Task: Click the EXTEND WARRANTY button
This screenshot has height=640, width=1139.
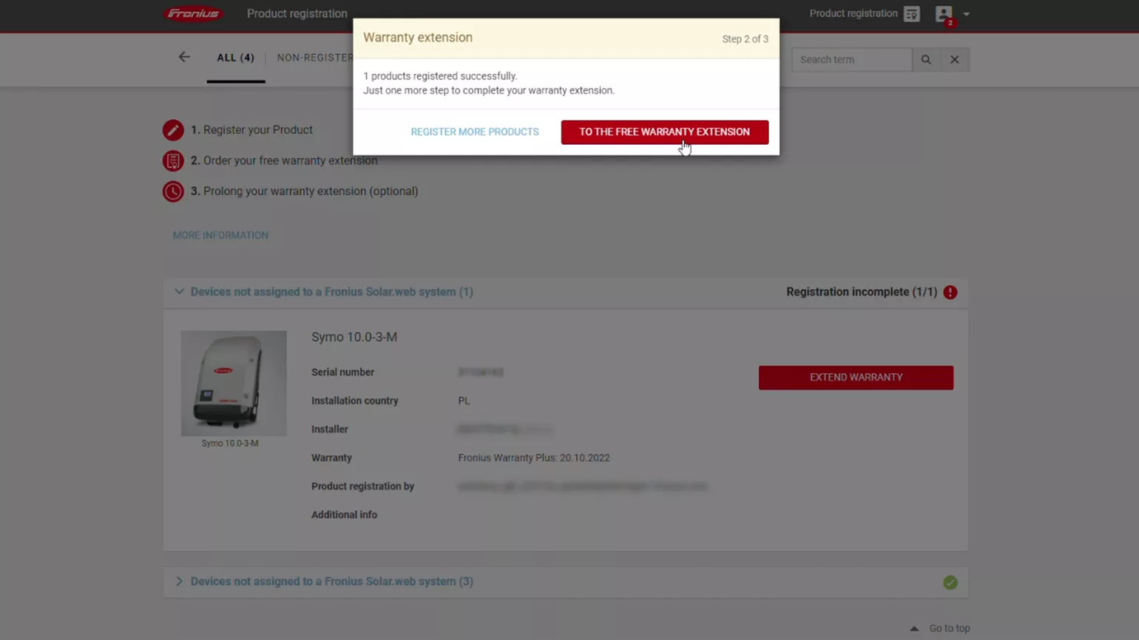Action: click(x=856, y=378)
